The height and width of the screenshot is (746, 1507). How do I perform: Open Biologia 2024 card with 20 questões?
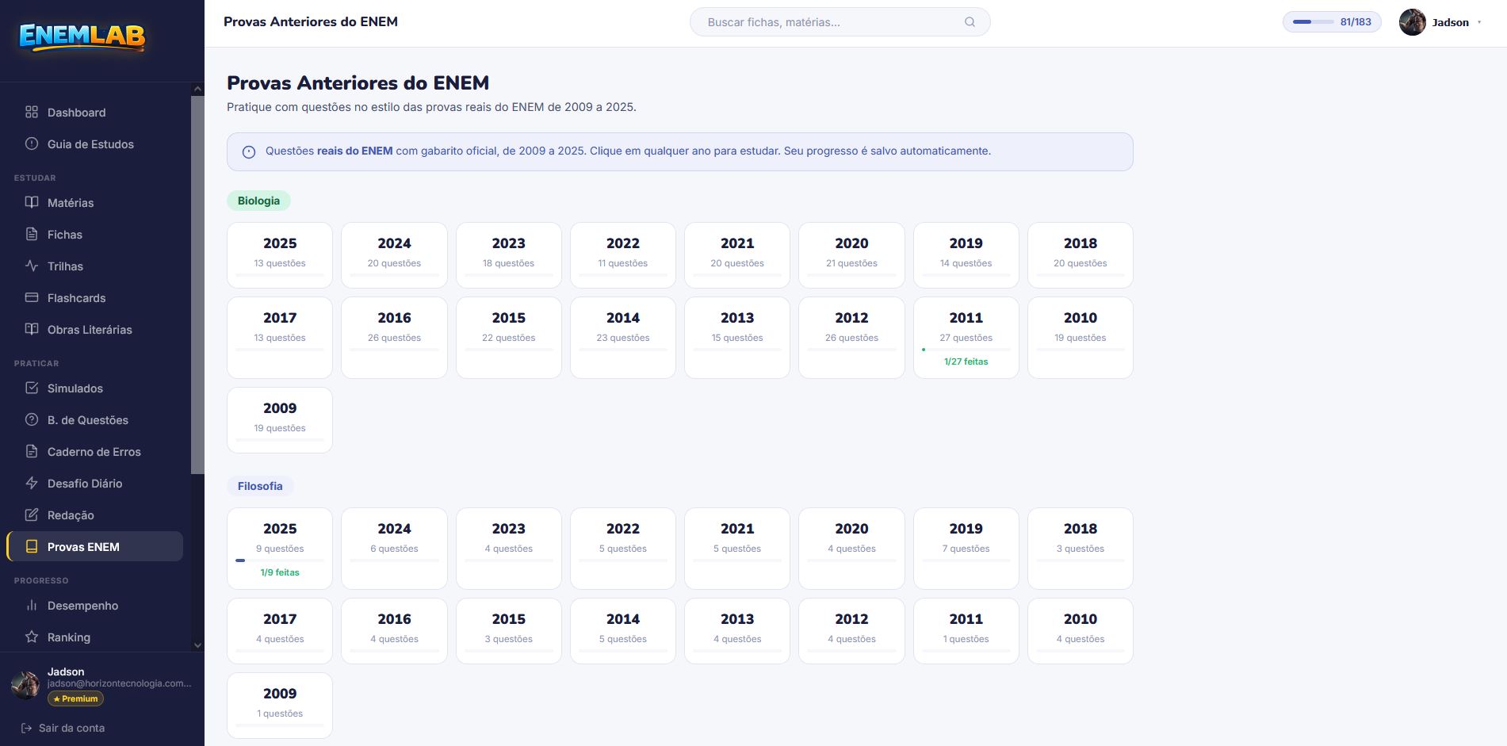click(394, 255)
